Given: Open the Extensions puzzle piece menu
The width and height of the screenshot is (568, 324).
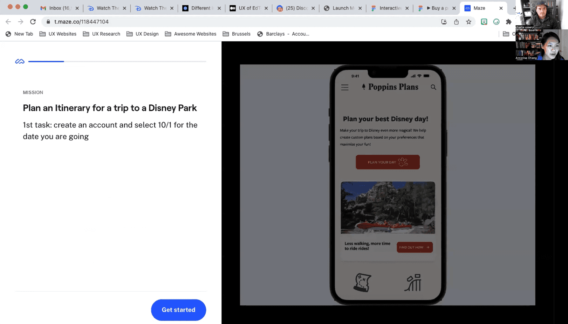Looking at the screenshot, I should pos(509,22).
